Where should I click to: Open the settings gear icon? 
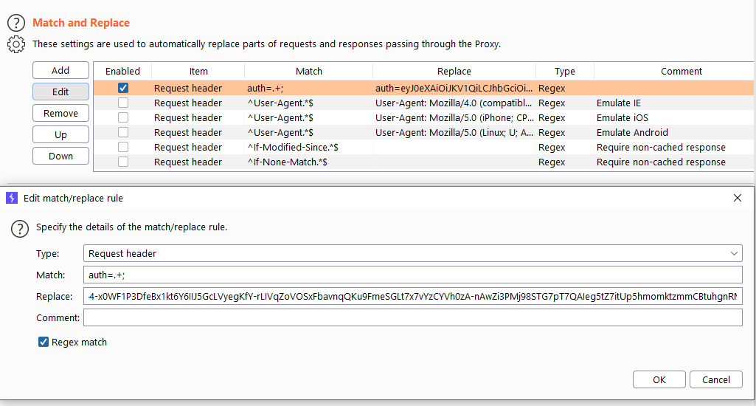pos(16,44)
